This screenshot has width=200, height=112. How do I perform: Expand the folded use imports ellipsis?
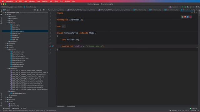pos(64,26)
